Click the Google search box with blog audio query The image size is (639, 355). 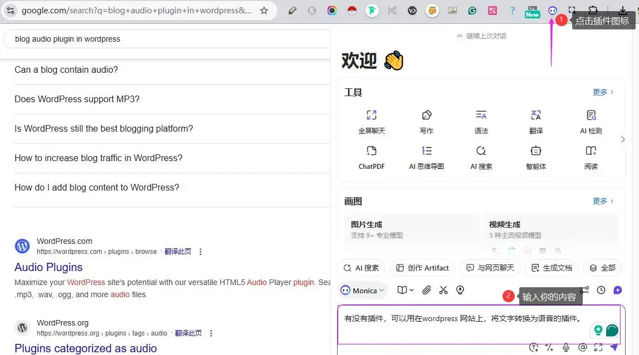click(167, 39)
